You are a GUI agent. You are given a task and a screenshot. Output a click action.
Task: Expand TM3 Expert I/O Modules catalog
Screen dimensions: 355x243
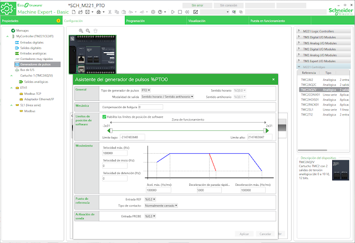[323, 61]
